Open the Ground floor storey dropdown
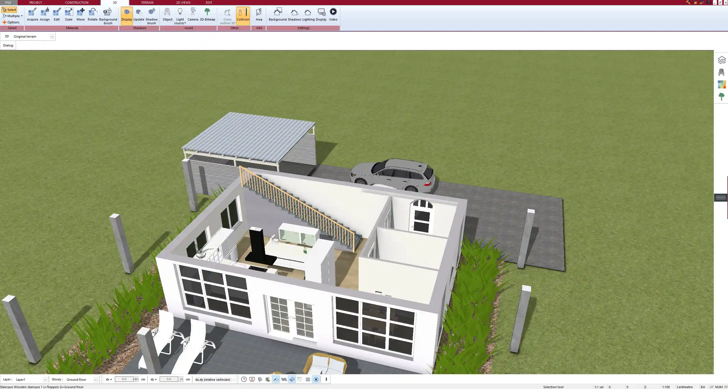This screenshot has height=389, width=728. coord(95,380)
